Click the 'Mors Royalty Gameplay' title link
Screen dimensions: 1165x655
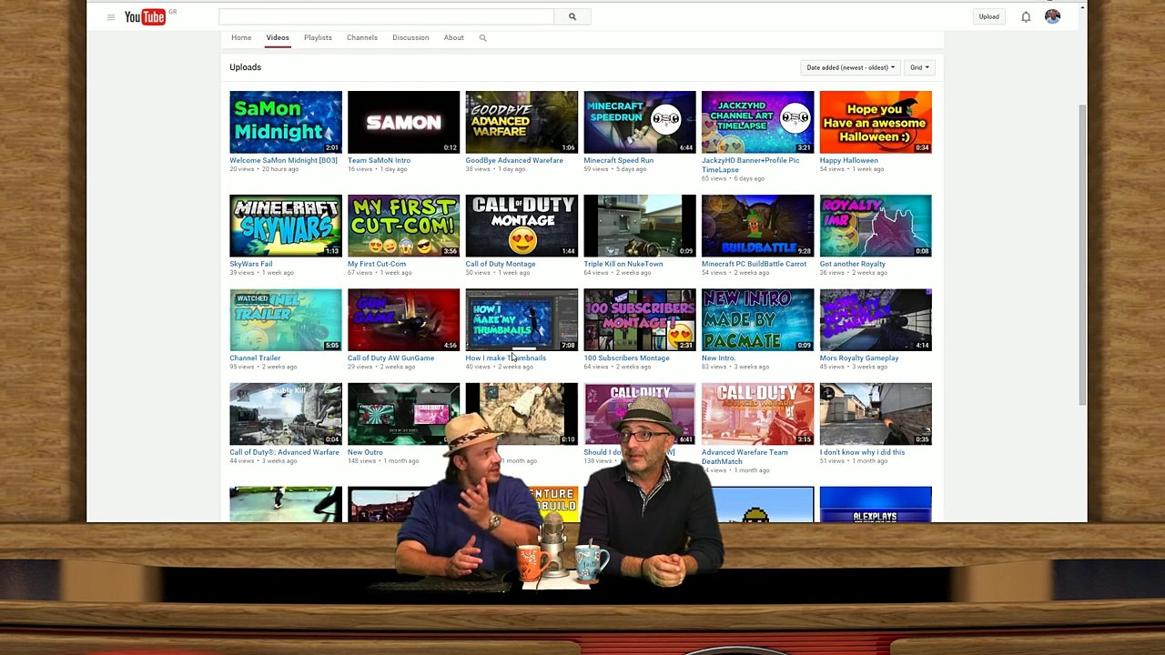click(859, 358)
